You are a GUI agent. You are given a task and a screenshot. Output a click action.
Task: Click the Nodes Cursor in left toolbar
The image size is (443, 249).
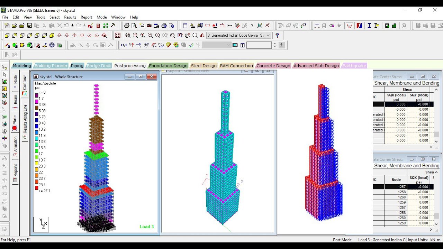point(4,67)
